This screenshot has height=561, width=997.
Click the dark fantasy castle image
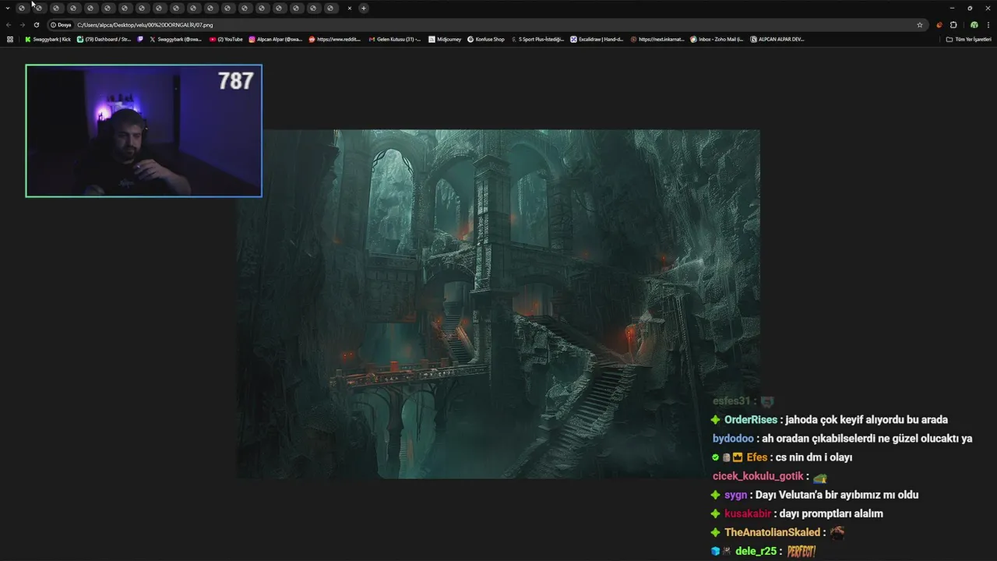(498, 304)
